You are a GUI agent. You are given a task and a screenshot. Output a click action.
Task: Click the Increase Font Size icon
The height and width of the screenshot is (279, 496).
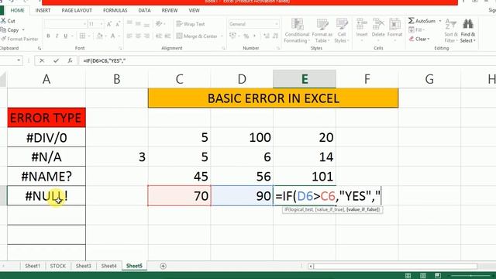tap(109, 24)
